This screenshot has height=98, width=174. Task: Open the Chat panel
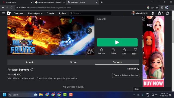[152, 89]
